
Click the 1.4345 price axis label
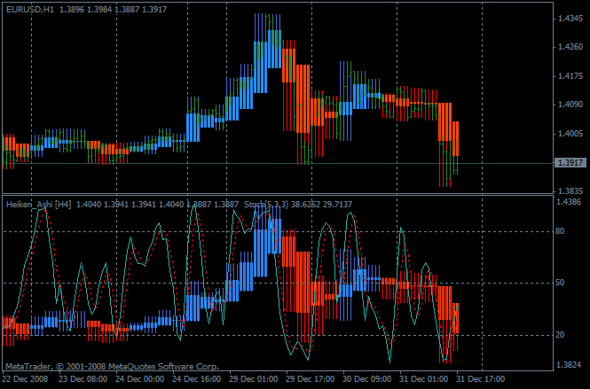click(x=570, y=19)
